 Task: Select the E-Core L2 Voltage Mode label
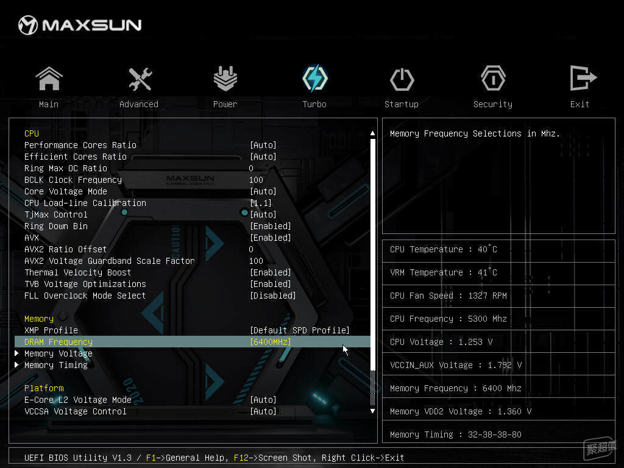coord(78,400)
